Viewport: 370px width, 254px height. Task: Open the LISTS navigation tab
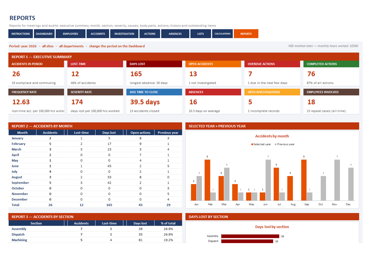coord(201,34)
